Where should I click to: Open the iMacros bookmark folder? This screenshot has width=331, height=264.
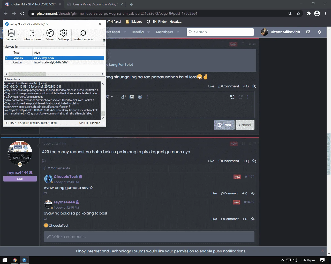[x=134, y=22]
